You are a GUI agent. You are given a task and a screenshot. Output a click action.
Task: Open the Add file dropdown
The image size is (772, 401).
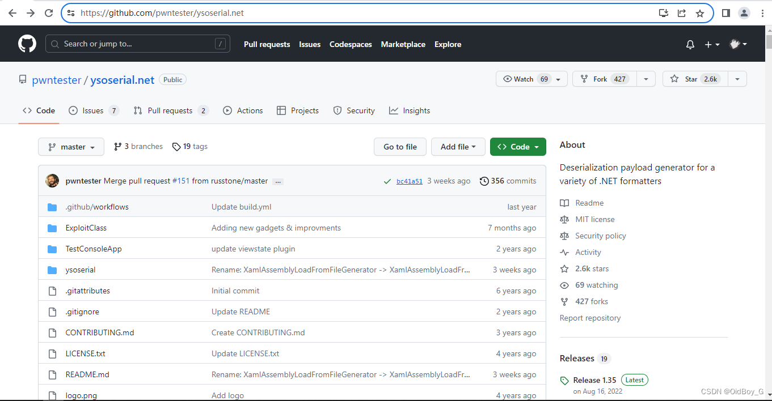click(x=458, y=147)
